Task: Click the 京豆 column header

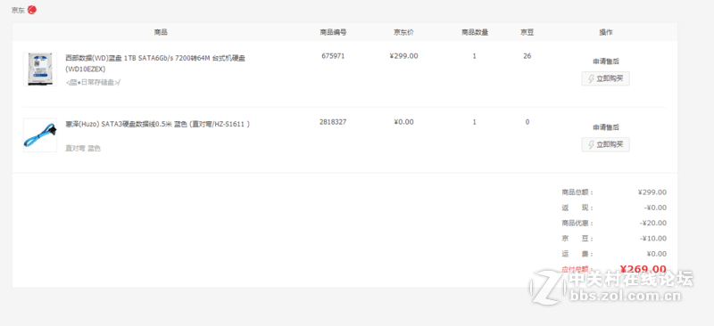Action: pos(527,32)
